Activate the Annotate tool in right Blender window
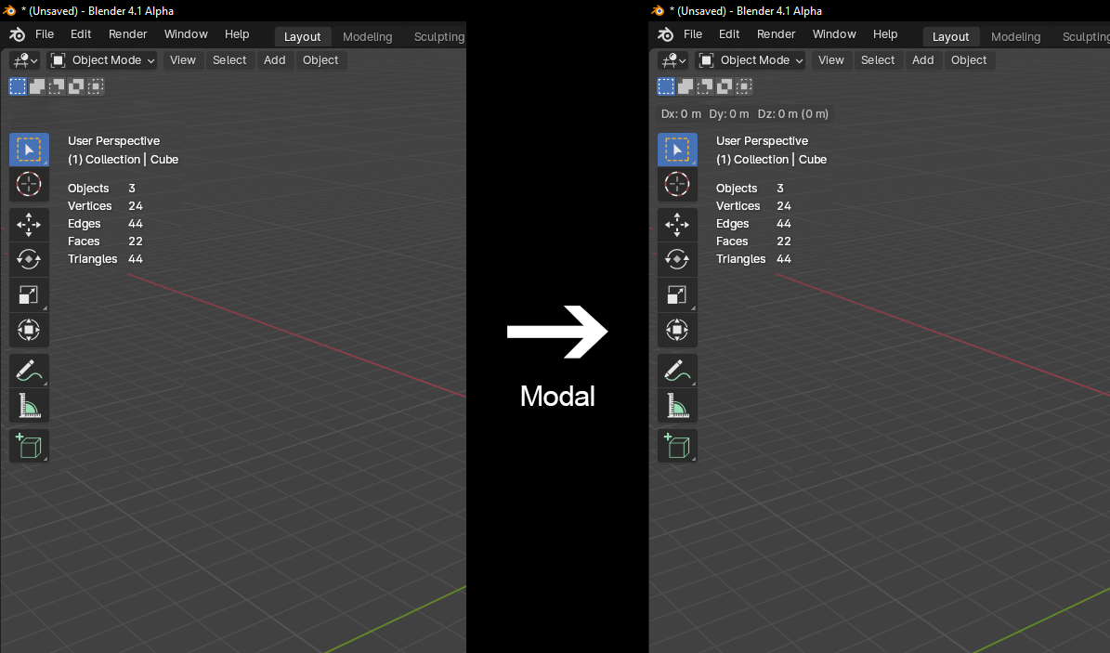Image resolution: width=1110 pixels, height=653 pixels. [677, 371]
